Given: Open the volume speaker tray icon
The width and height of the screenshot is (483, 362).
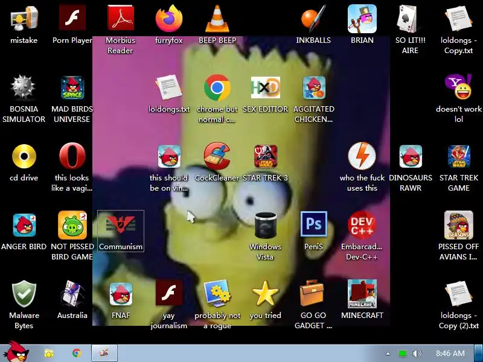Looking at the screenshot, I should click(417, 353).
